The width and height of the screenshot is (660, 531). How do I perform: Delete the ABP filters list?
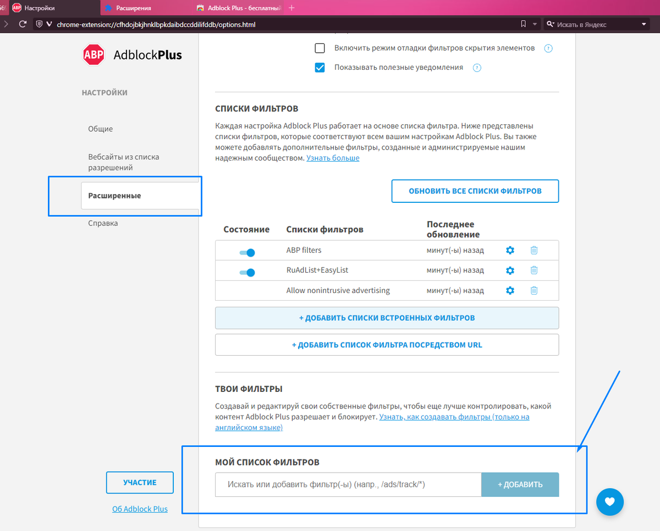(x=534, y=250)
